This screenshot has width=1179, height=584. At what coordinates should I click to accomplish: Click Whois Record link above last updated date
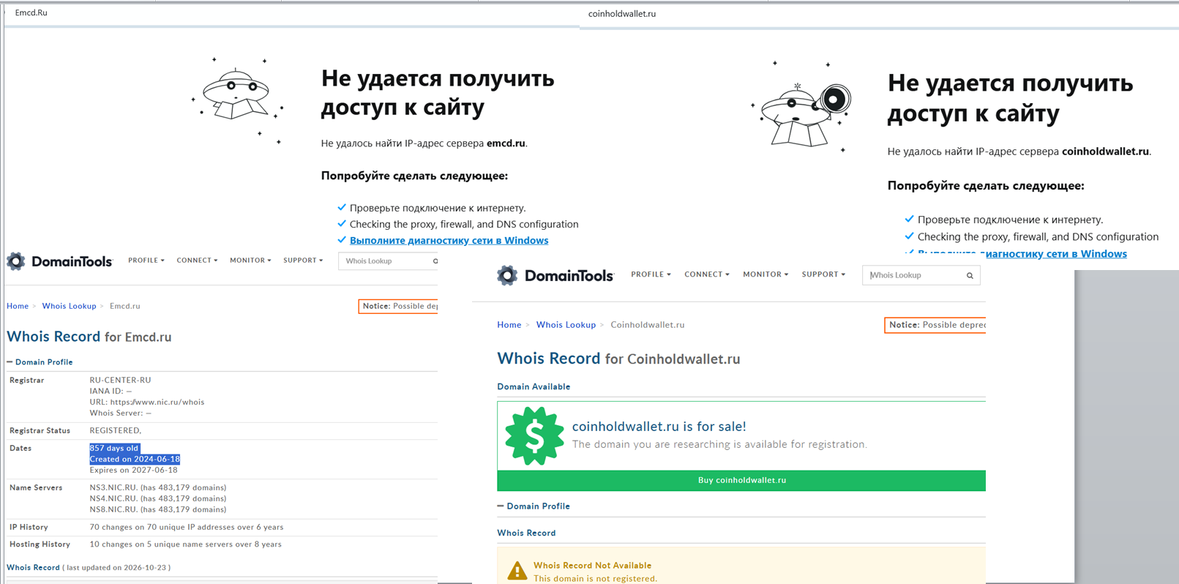(33, 567)
